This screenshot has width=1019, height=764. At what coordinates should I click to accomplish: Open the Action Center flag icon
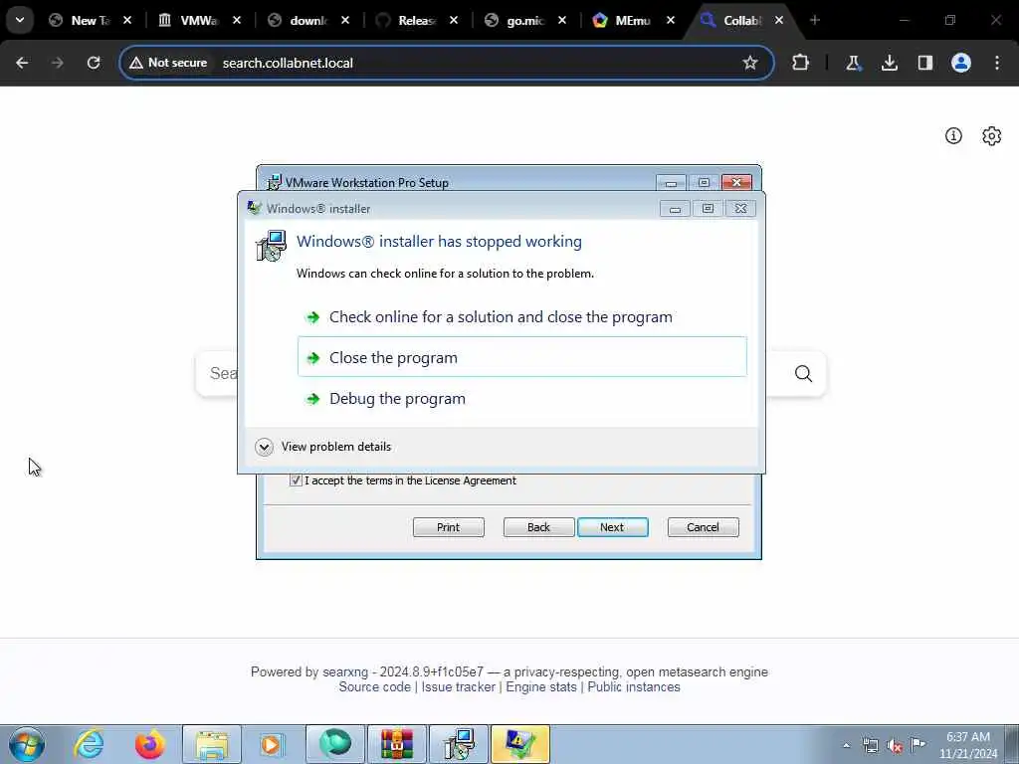click(917, 745)
